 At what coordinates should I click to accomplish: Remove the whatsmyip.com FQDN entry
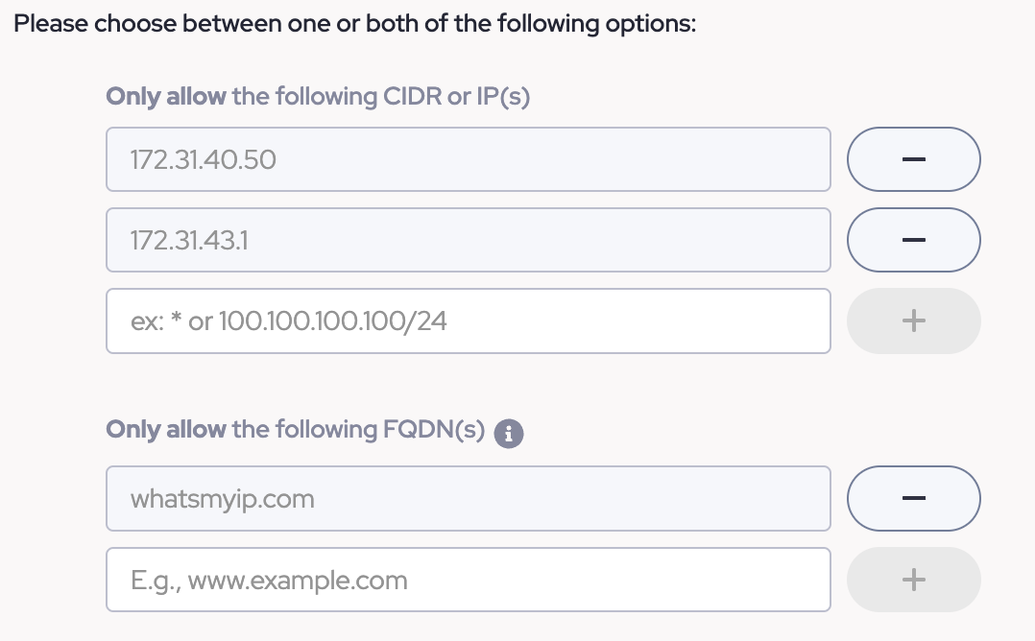click(913, 498)
